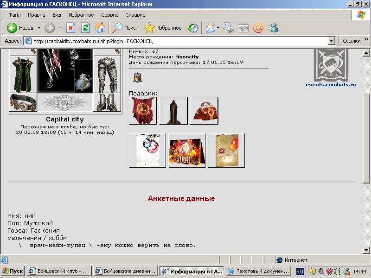Click the gray round disc tray icon
The image size is (371, 278).
tap(321, 272)
